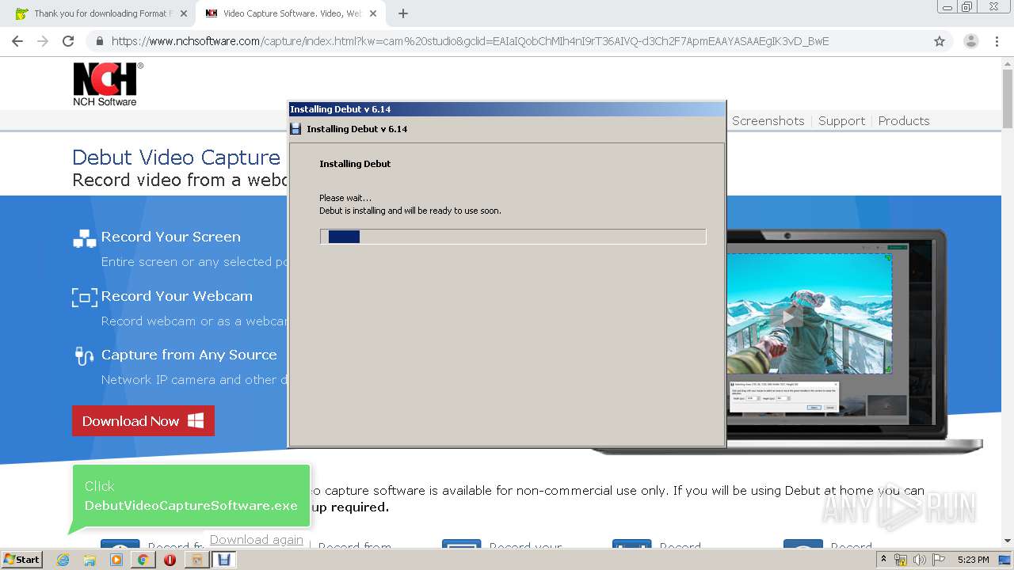This screenshot has width=1014, height=570.
Task: Click the Start button
Action: coord(22,560)
